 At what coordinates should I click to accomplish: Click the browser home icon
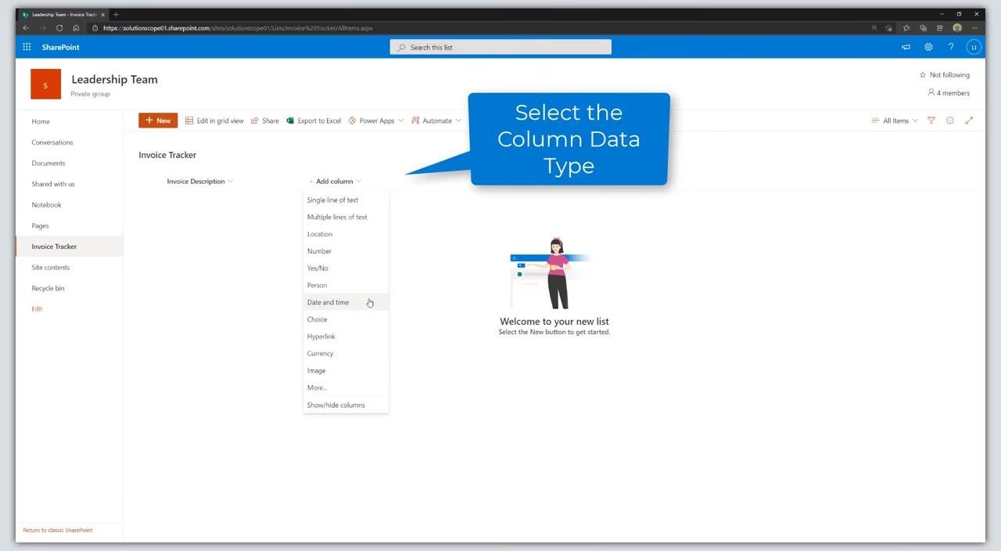(x=76, y=28)
